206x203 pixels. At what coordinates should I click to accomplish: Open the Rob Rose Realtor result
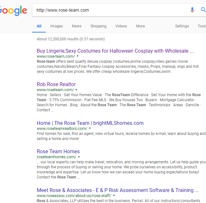(56, 84)
